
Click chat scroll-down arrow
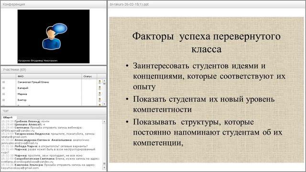(x=104, y=168)
